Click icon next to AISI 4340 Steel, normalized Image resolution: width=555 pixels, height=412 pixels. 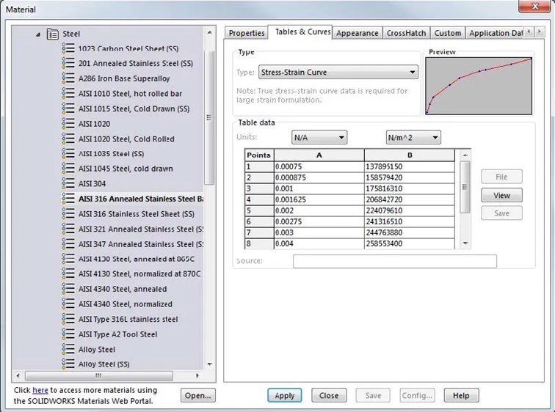tap(68, 304)
